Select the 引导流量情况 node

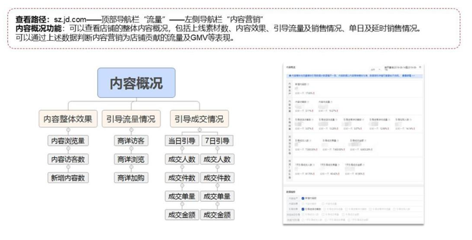(x=131, y=119)
